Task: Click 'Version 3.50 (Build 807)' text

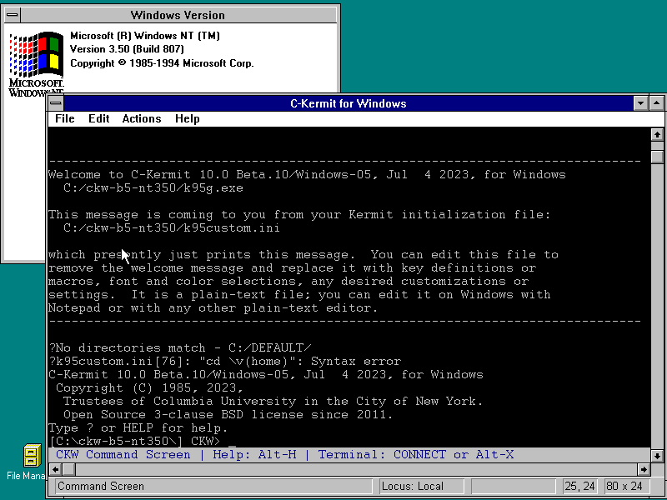Action: (127, 49)
